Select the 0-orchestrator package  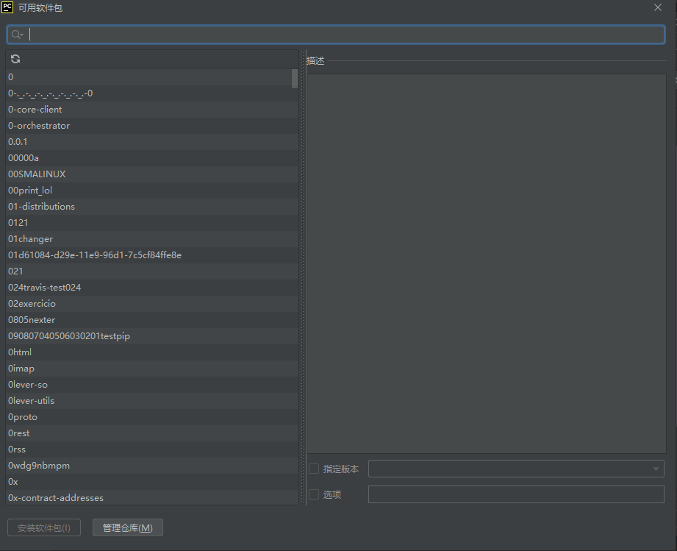[152, 126]
